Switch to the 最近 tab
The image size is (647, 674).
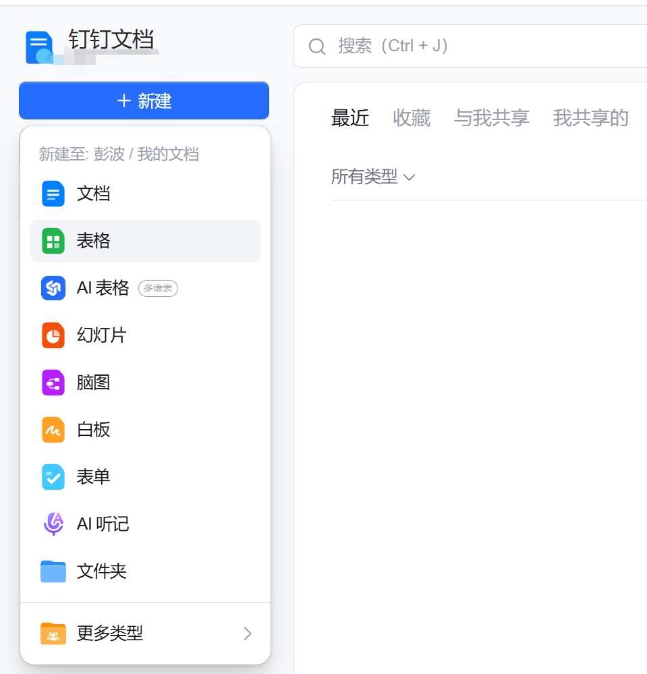[x=350, y=118]
